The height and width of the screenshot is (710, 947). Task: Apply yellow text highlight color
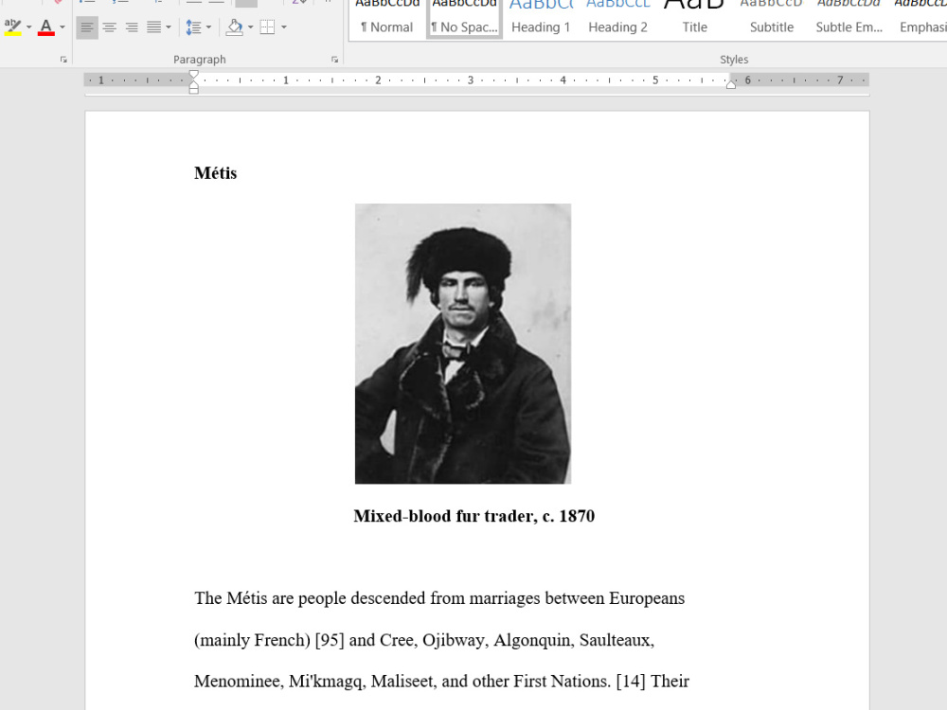point(12,27)
